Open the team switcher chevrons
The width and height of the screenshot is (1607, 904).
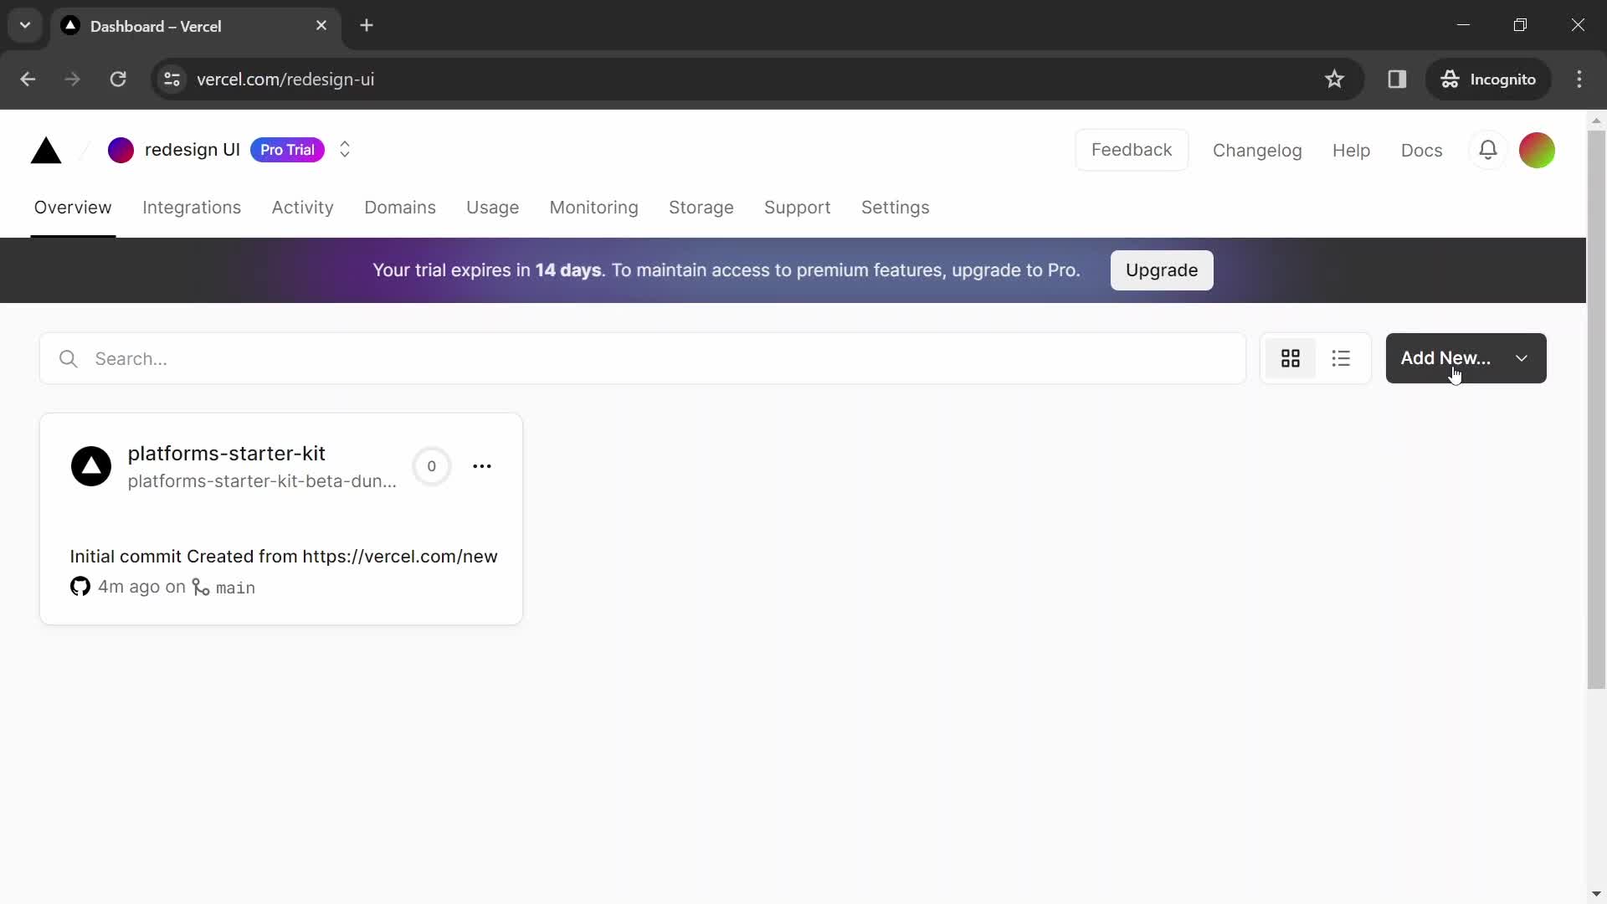click(x=345, y=150)
